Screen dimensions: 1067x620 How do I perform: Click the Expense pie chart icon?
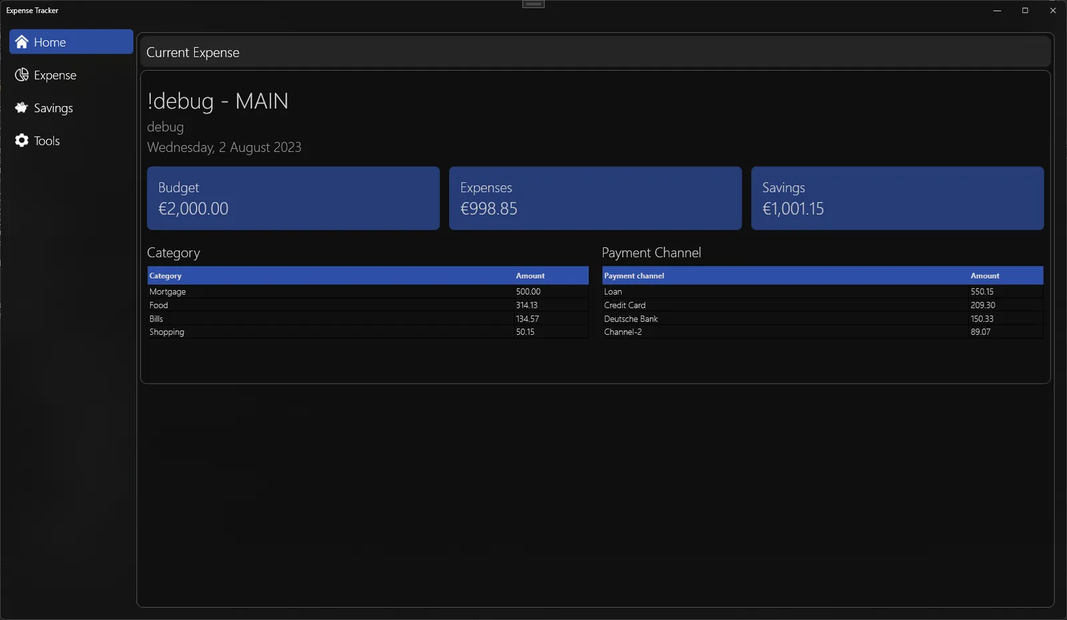coord(22,75)
